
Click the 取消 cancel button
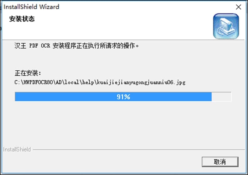click(x=220, y=162)
